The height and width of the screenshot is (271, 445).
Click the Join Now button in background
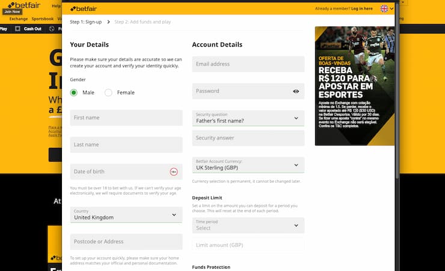tap(12, 11)
